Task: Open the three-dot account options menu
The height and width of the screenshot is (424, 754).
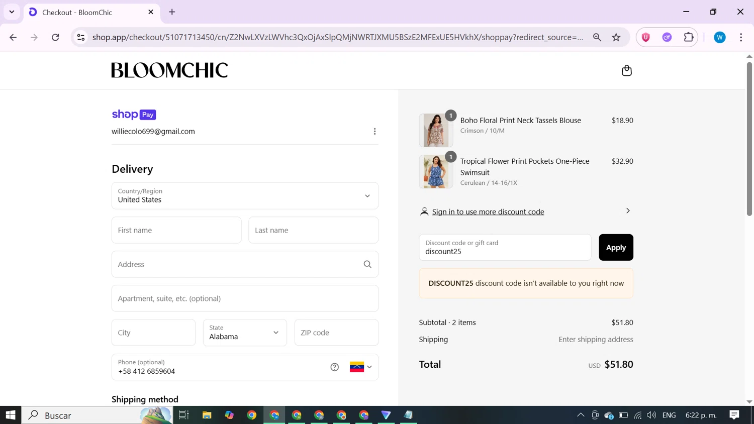Action: coord(374,132)
